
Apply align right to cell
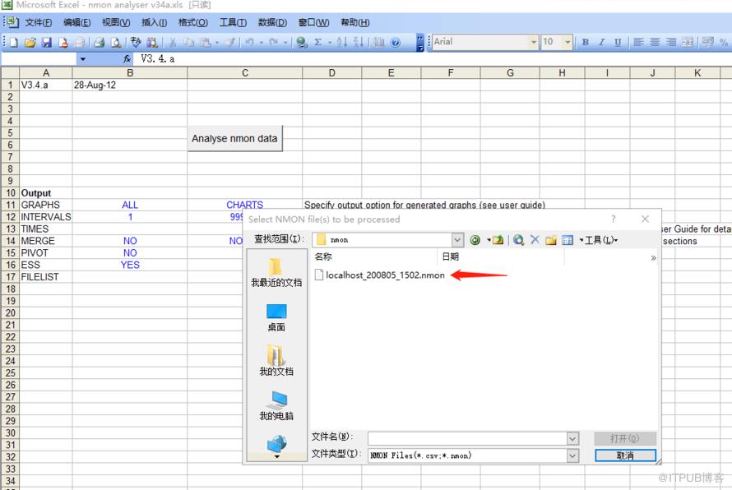[671, 42]
